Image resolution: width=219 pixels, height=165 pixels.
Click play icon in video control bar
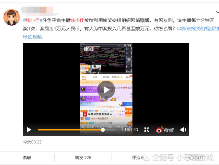(29, 130)
